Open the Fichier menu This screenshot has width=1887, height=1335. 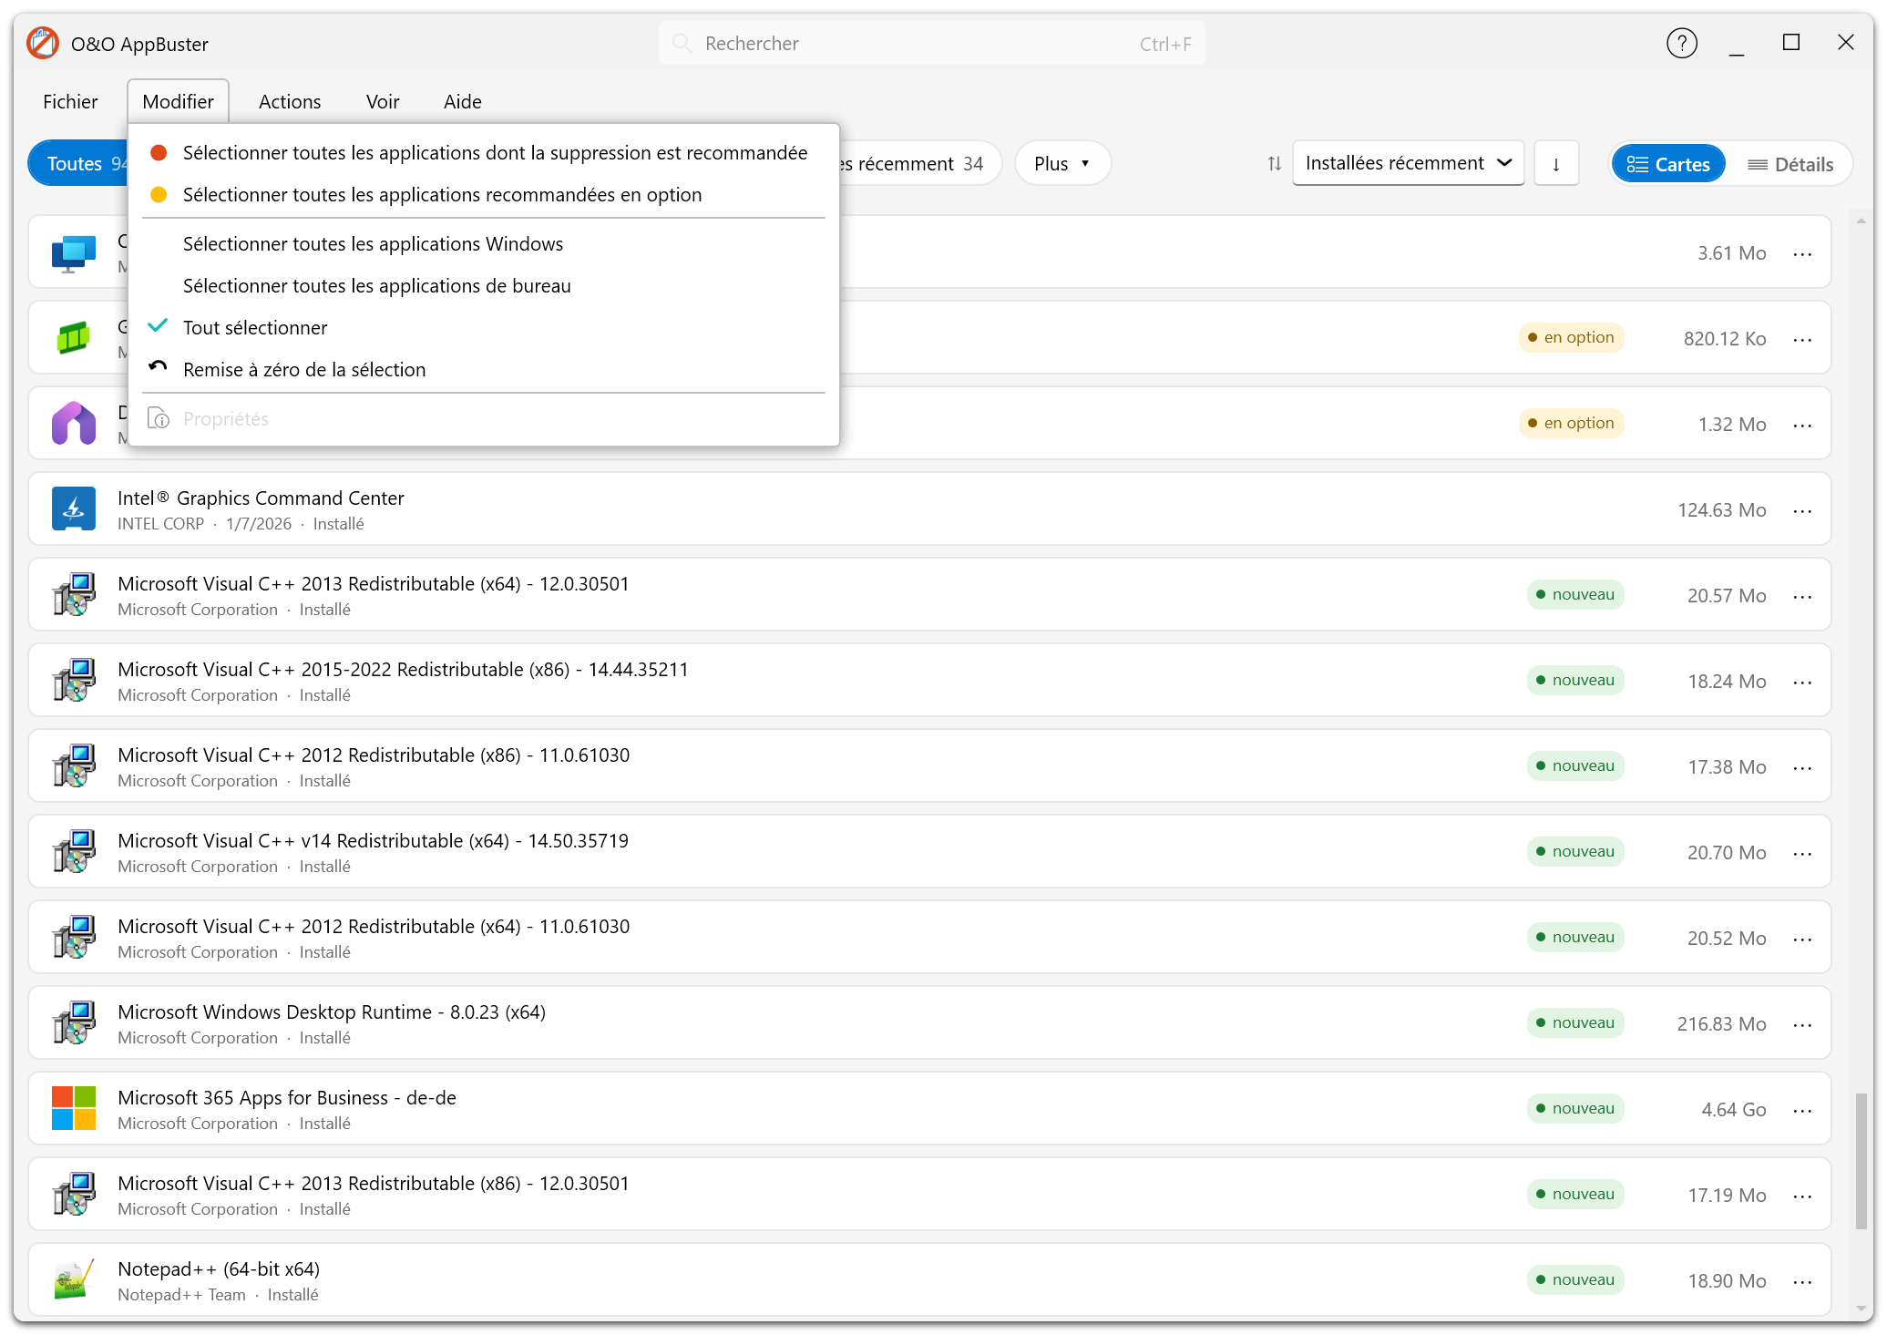click(x=70, y=102)
